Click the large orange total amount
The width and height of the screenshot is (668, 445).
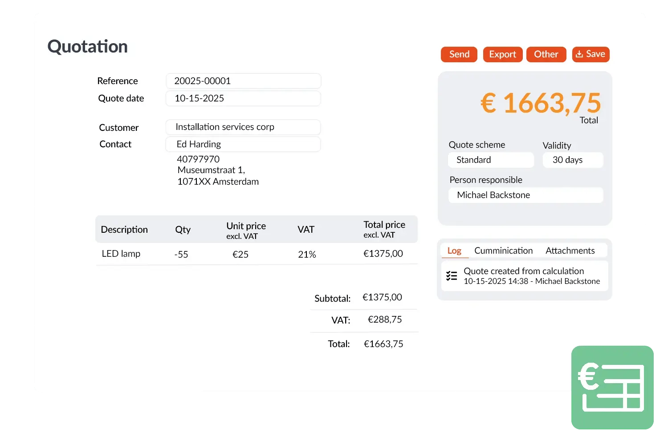click(541, 103)
